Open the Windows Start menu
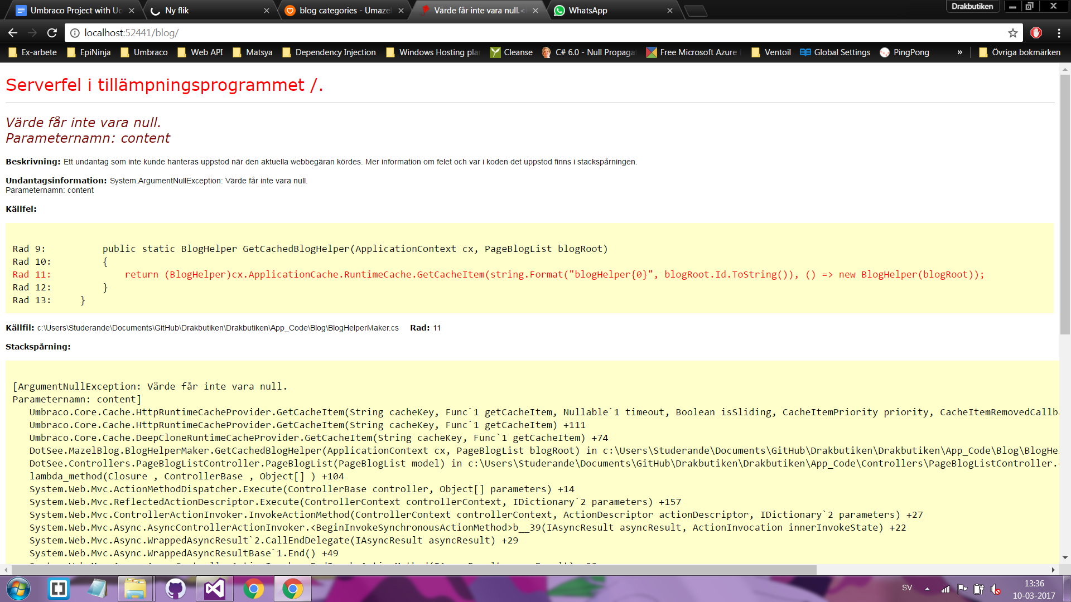This screenshot has height=602, width=1071. 18,589
